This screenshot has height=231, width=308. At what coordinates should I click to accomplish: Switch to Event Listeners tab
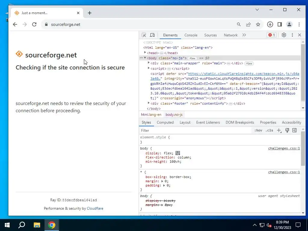(x=208, y=122)
